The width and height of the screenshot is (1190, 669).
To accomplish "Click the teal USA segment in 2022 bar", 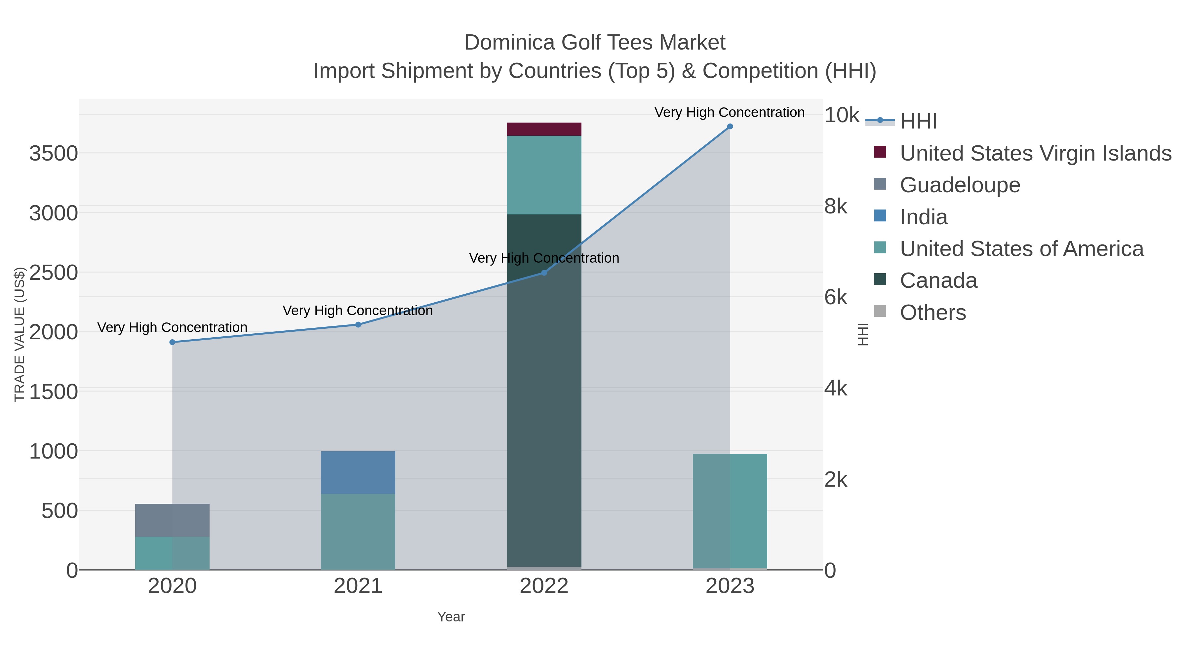I will tap(544, 175).
